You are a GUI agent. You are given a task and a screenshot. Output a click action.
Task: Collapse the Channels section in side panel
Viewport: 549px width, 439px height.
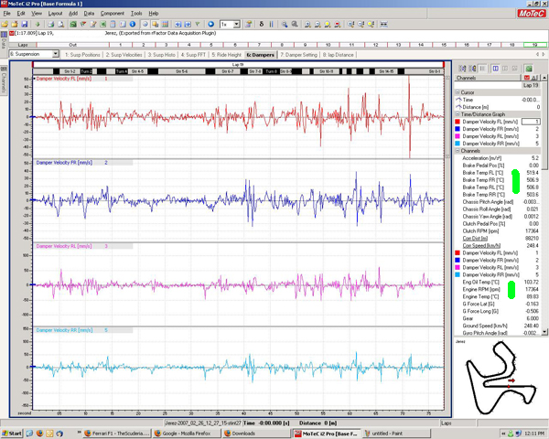457,150
